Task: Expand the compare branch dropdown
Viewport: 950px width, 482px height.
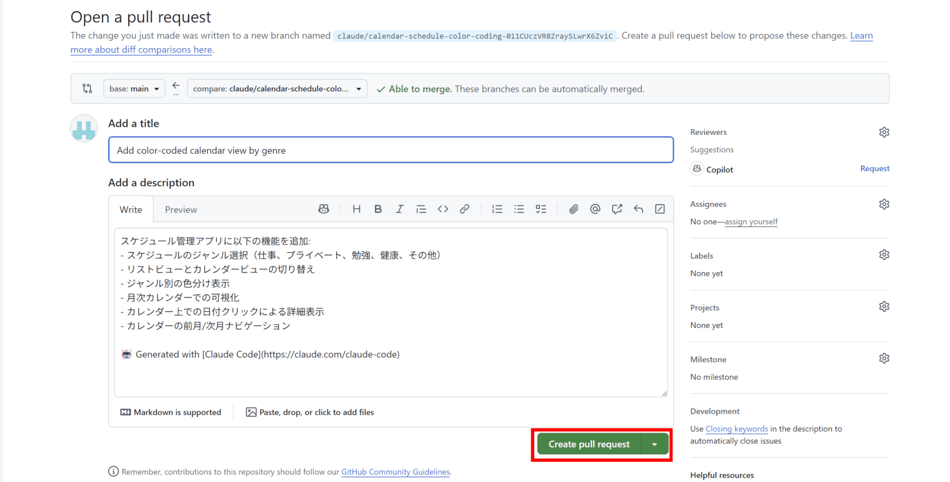Action: click(x=277, y=89)
